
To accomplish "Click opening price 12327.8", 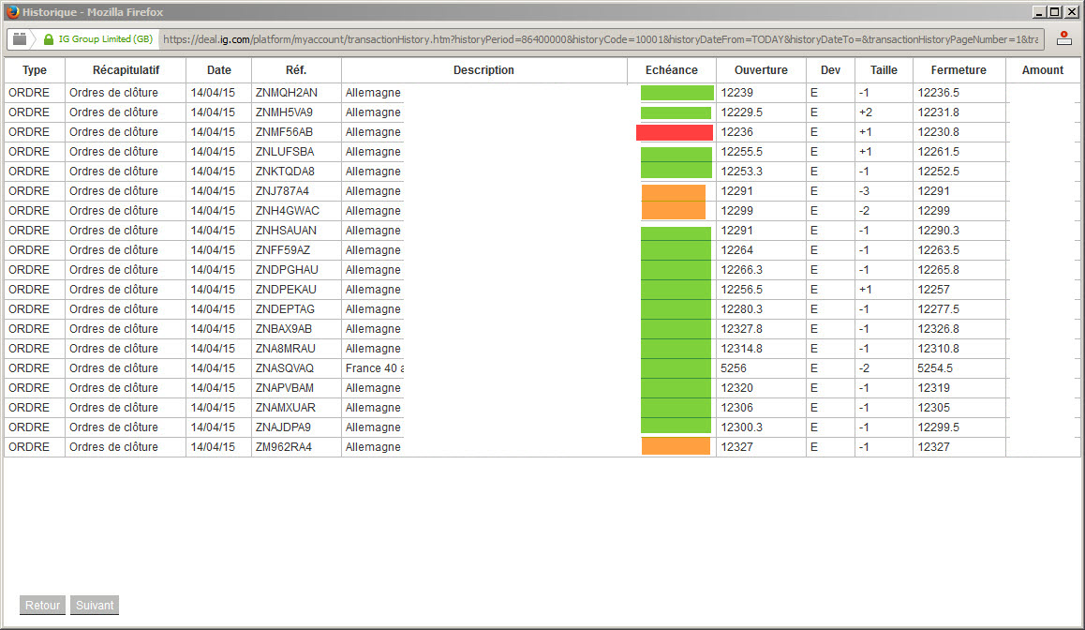I will (742, 329).
